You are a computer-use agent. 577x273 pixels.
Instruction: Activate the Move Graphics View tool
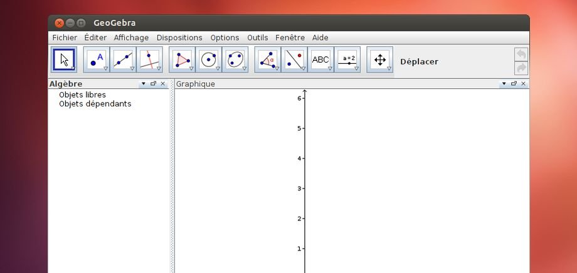pos(379,60)
